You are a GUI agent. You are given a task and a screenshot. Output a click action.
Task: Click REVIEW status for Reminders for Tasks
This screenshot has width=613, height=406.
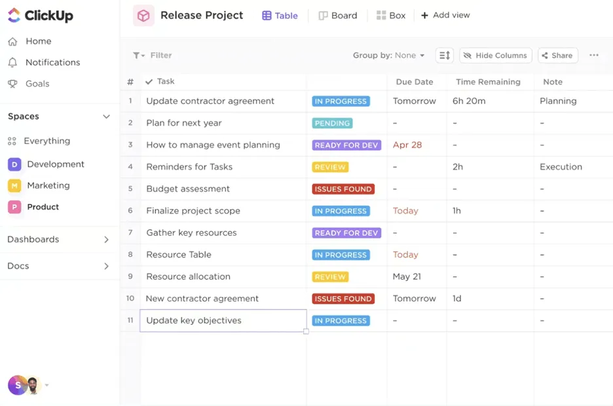coord(330,167)
